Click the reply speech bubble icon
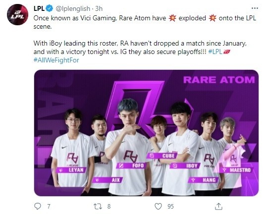 [x=38, y=206]
